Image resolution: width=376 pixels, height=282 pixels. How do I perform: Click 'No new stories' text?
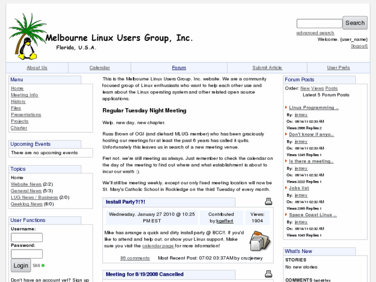[301, 267]
